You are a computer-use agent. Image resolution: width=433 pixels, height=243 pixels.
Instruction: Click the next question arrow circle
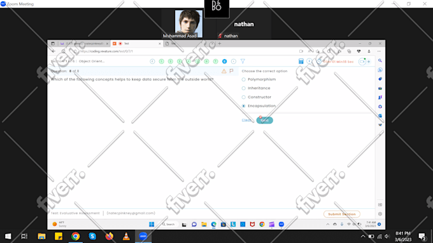point(234,62)
